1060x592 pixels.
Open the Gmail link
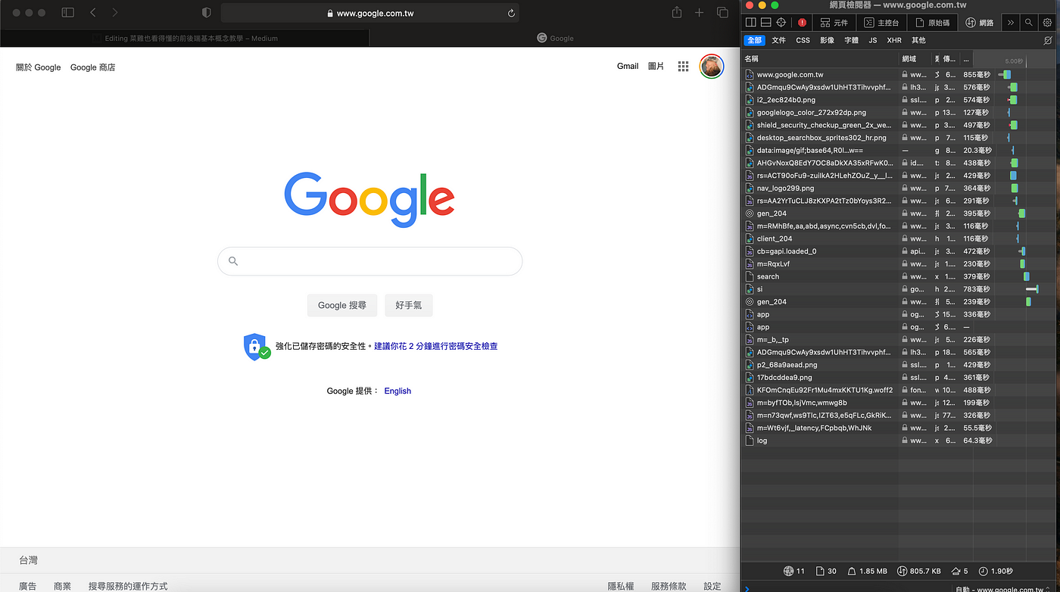[x=628, y=67]
